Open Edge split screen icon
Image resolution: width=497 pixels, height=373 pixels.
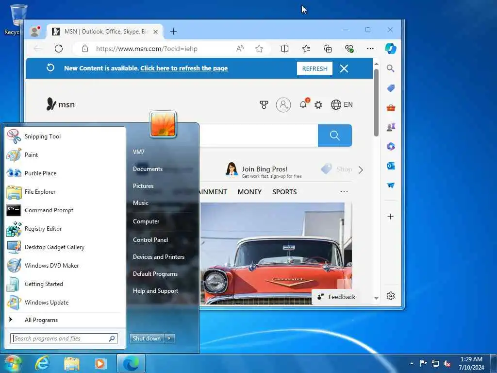(284, 49)
